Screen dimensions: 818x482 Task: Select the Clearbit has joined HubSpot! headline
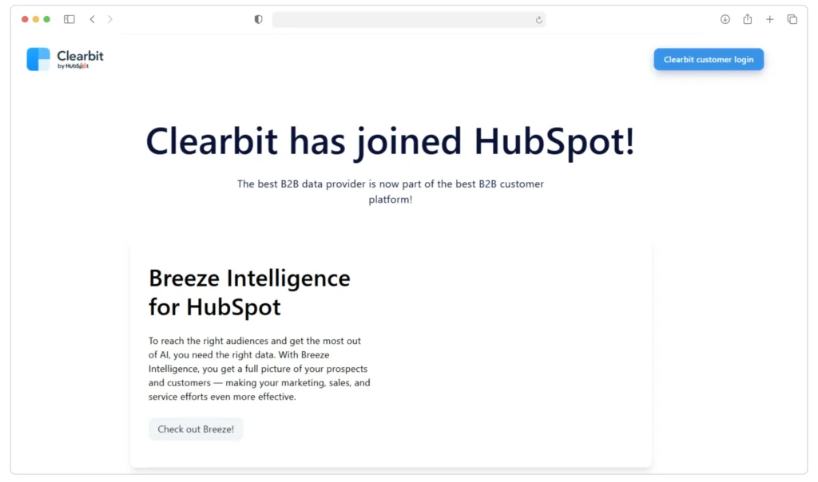(390, 141)
